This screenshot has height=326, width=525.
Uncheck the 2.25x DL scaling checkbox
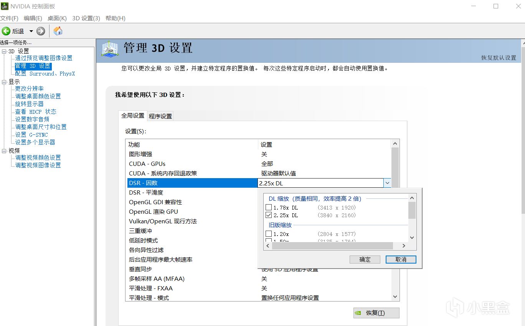(x=269, y=215)
